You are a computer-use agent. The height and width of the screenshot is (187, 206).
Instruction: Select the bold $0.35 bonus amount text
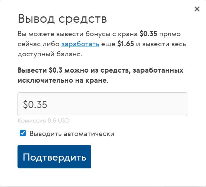(x=148, y=34)
